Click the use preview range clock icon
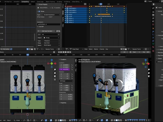The height and width of the screenshot is (122, 163). tap(130, 52)
